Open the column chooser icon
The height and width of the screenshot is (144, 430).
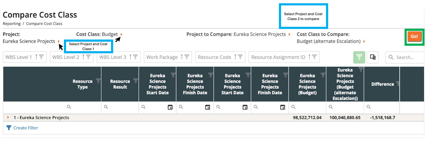click(373, 57)
